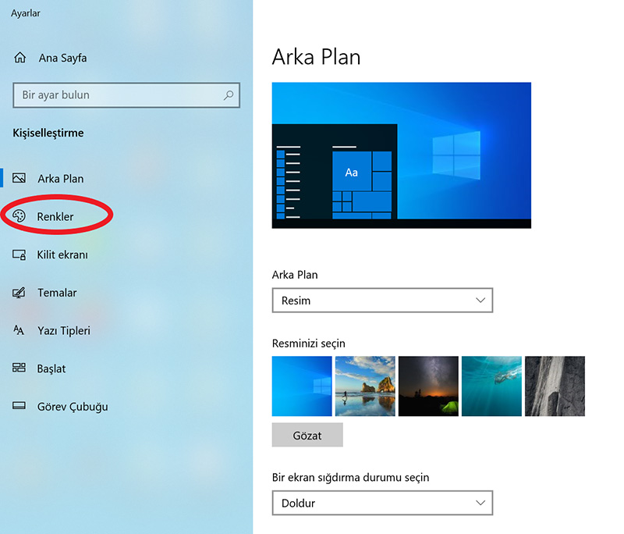The height and width of the screenshot is (534, 624).
Task: Open Görev Çubuğu settings
Action: [x=73, y=407]
